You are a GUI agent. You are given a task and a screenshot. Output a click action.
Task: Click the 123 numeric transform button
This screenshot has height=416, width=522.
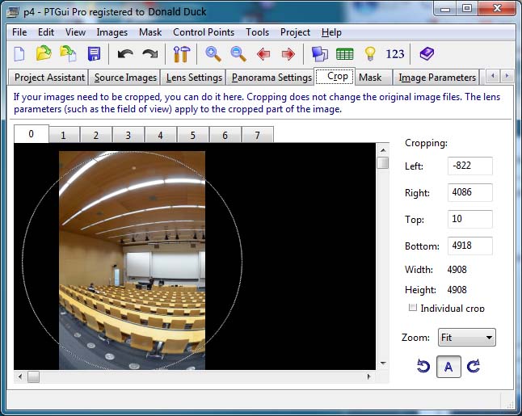[395, 54]
